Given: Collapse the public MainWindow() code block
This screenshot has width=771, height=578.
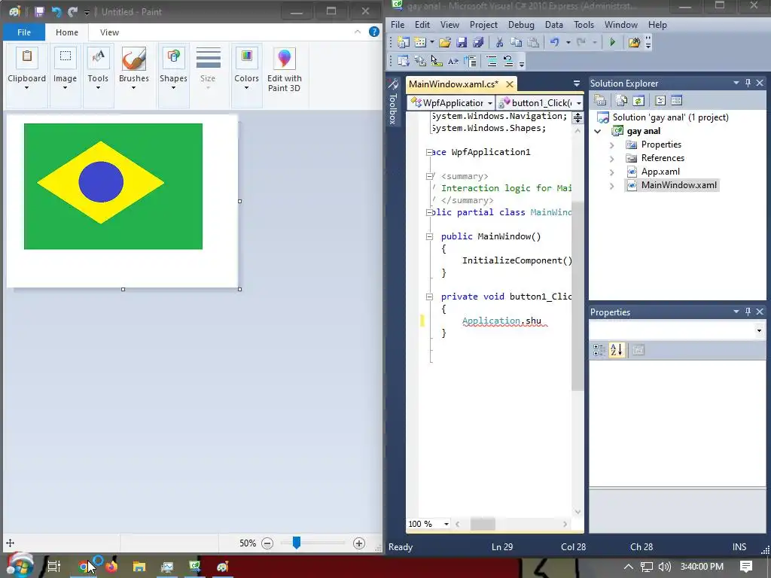Looking at the screenshot, I should click(x=429, y=236).
